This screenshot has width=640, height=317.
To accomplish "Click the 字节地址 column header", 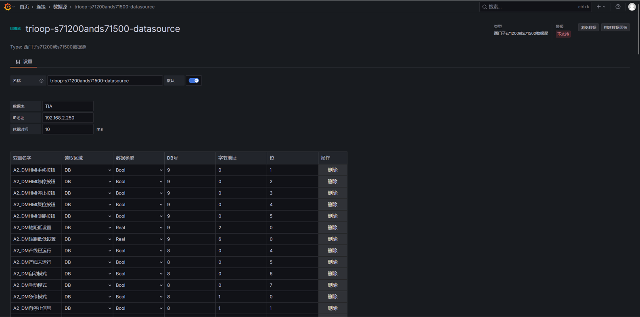I will point(241,158).
